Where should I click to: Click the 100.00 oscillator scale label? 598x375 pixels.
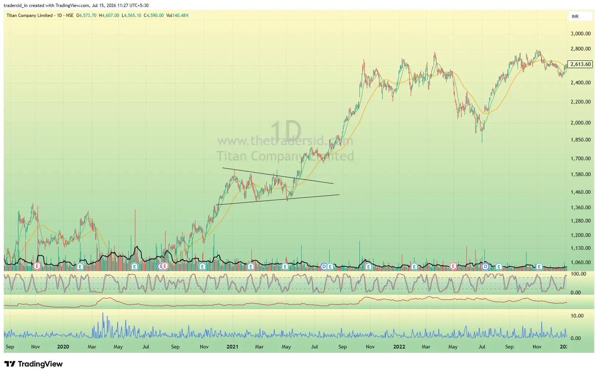(x=578, y=274)
